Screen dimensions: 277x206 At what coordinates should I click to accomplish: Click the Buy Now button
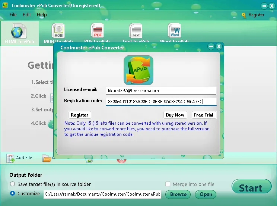click(x=175, y=115)
